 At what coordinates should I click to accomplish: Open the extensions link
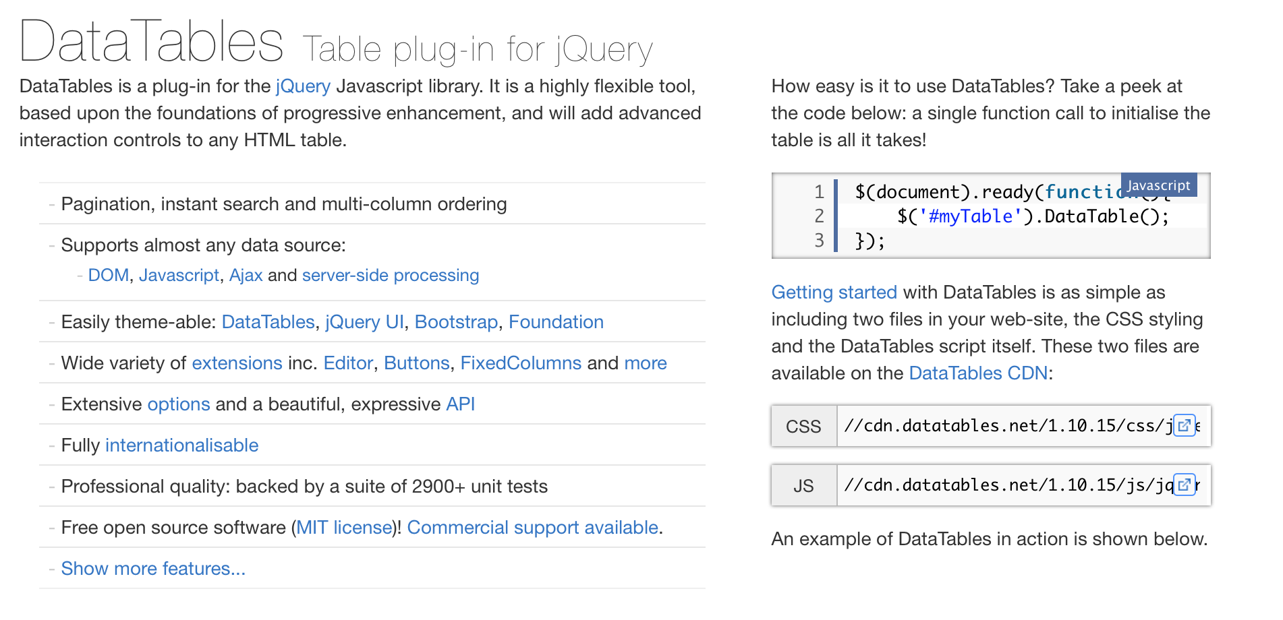coord(237,363)
